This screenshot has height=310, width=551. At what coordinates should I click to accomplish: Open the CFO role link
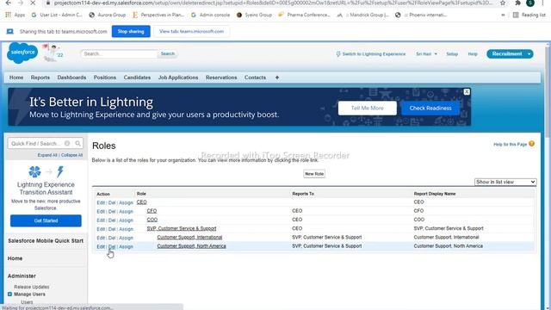152,211
